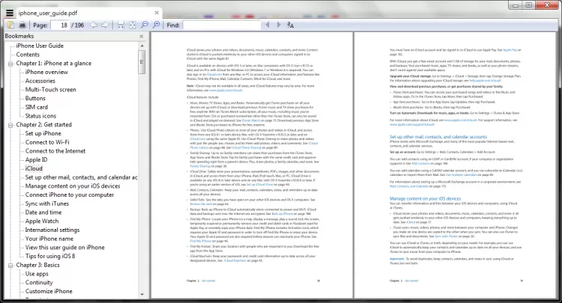This screenshot has width=562, height=303.
Task: Click the Fit Page toolbar icon
Action: [133, 25]
